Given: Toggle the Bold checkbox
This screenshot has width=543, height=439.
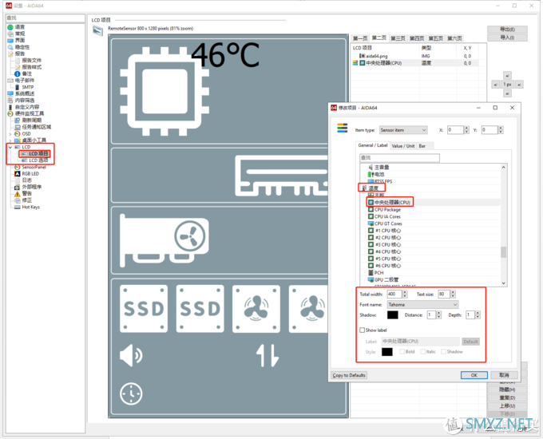Looking at the screenshot, I should [x=402, y=352].
